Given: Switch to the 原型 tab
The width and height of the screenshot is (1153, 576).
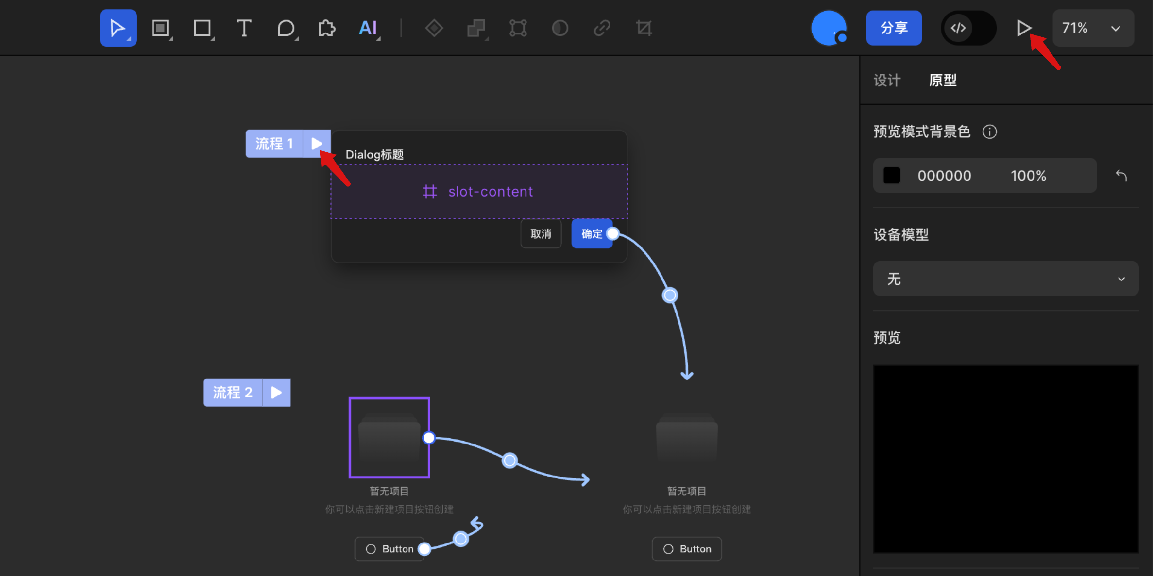Looking at the screenshot, I should click(943, 80).
